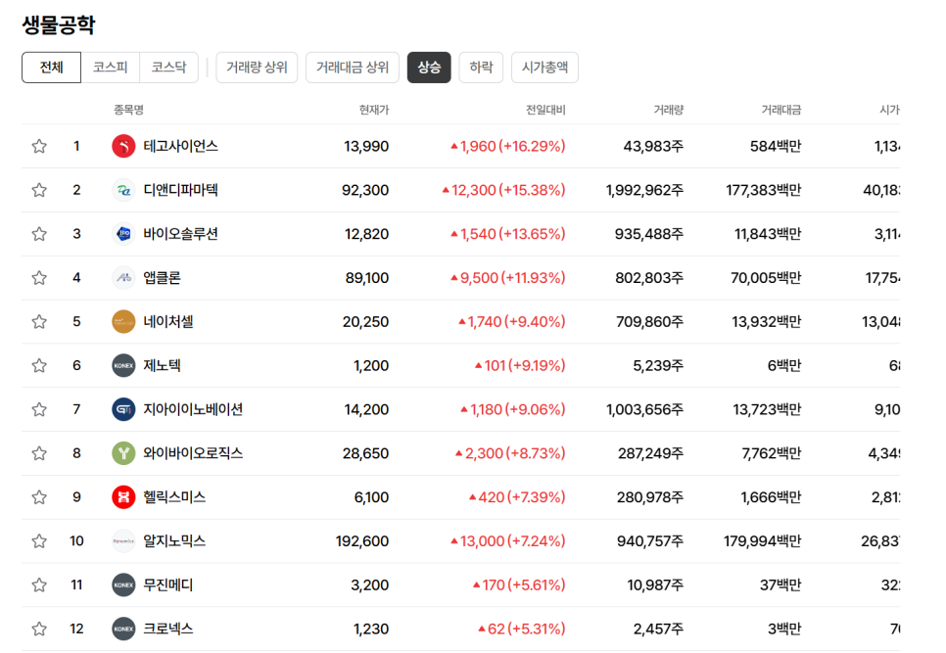Viewport: 946px width, 653px height.
Task: Add 알지노믹스 to favorites with star
Action: point(39,540)
